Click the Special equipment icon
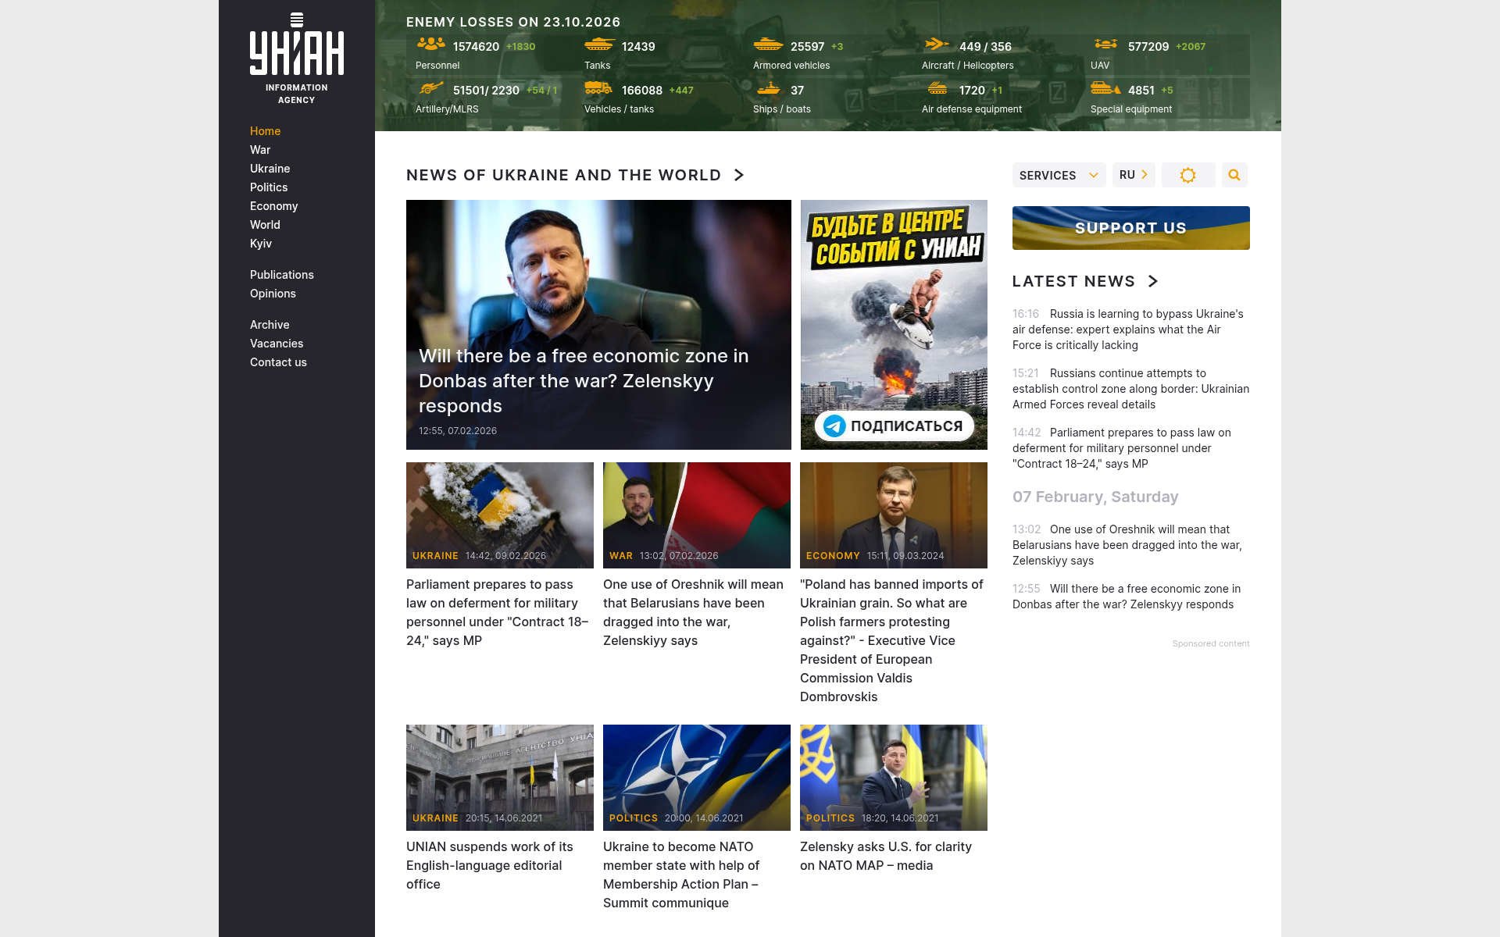1500x937 pixels. (1105, 88)
